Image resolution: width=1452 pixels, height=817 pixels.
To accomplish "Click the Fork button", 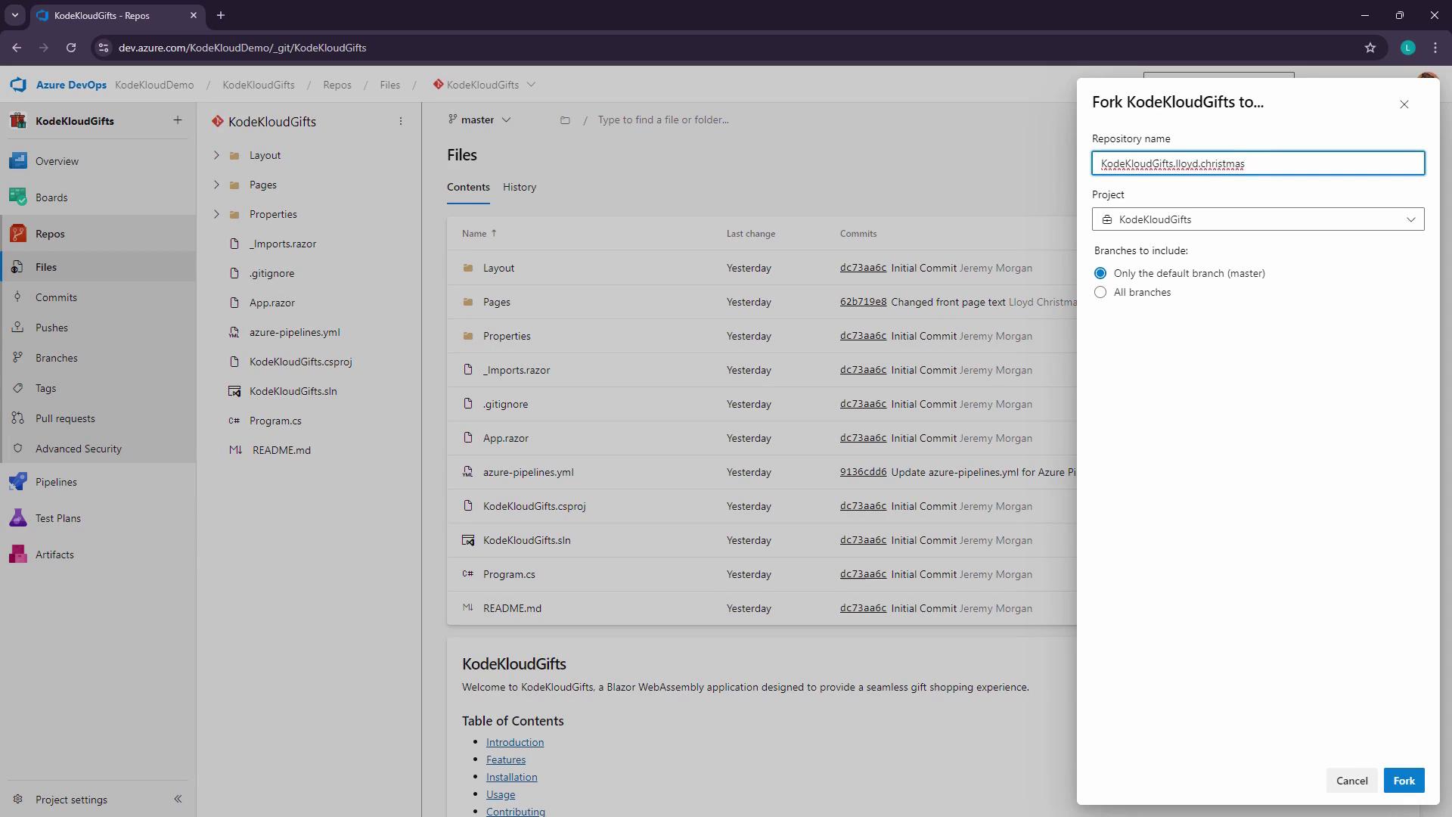I will click(x=1404, y=781).
